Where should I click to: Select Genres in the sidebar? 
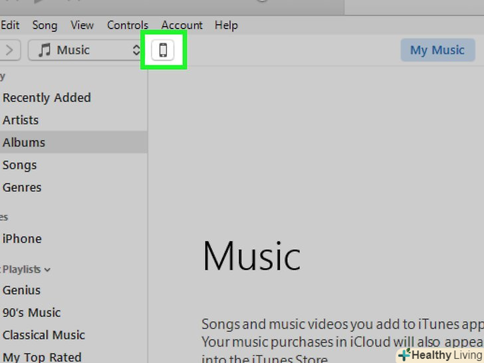point(22,187)
